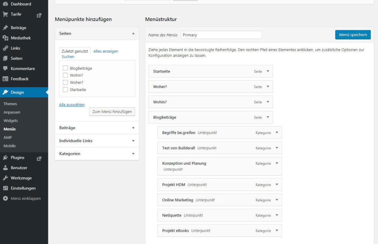Switch to the Alles anzeigen tab

tap(106, 51)
